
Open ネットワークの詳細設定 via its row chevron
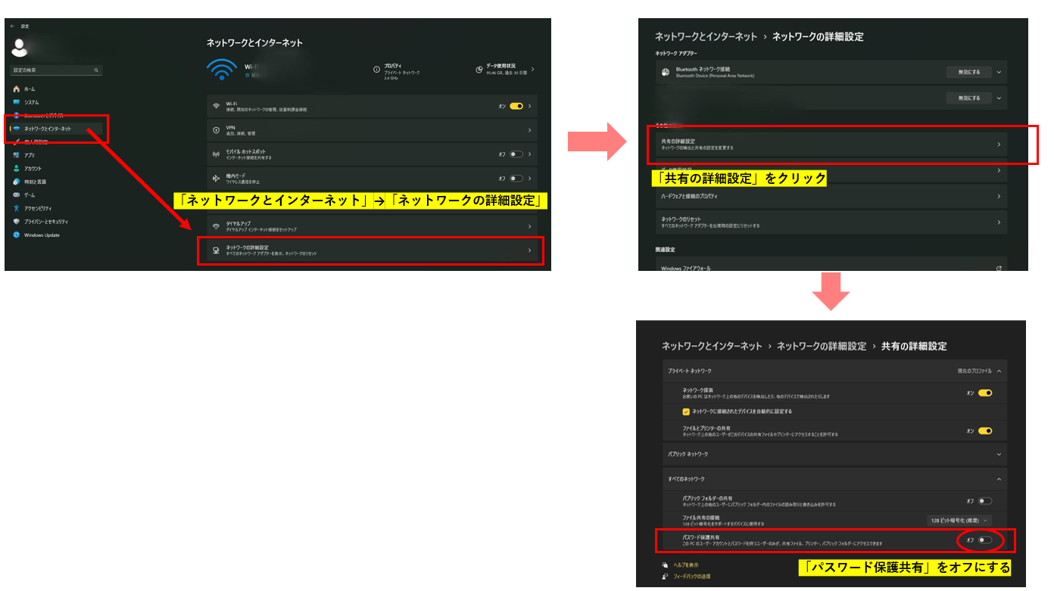point(530,250)
